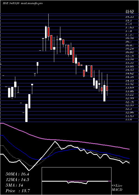The image size is (139, 195).
Task: Click the 13.46 price axis label
Action: point(130,91)
